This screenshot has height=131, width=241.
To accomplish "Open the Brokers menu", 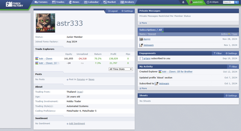I will [x=127, y=2].
